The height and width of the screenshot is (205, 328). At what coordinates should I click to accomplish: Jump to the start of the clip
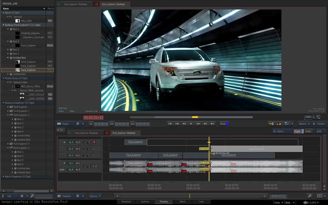point(170,124)
